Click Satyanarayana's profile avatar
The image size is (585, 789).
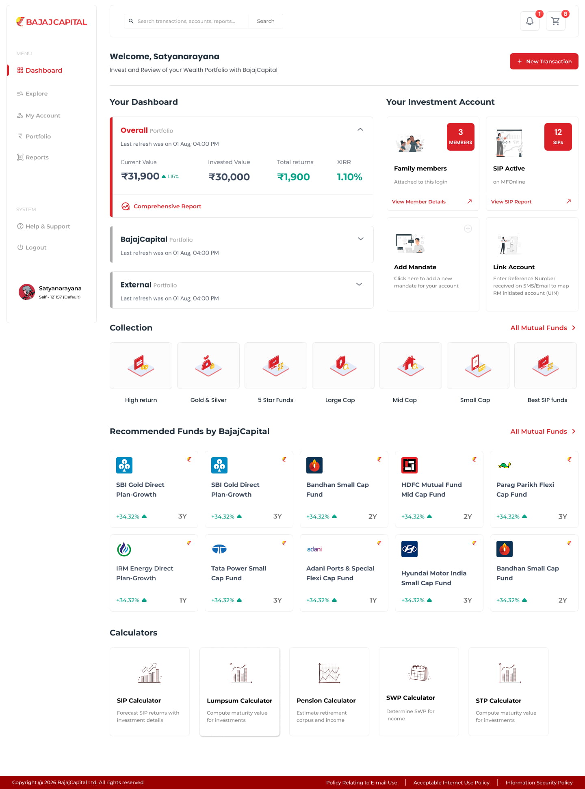[x=27, y=292]
